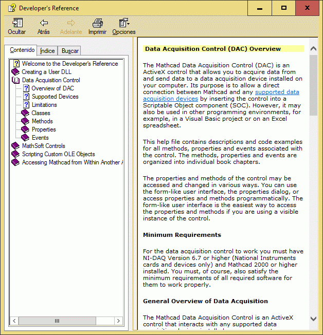Expand the MathSoft Controls book icon
Screen dimensions: 323x335
pyautogui.click(x=15, y=146)
